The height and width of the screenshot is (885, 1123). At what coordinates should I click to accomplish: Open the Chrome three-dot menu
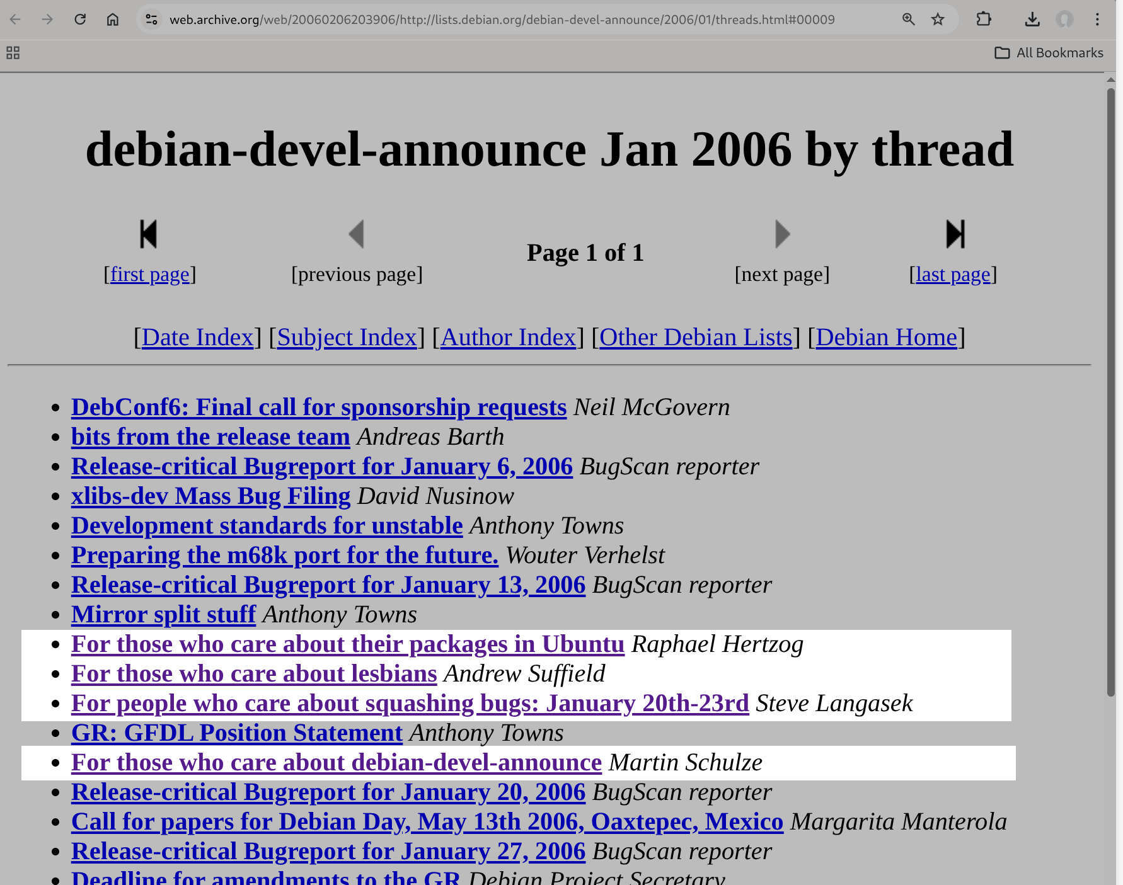click(1097, 20)
